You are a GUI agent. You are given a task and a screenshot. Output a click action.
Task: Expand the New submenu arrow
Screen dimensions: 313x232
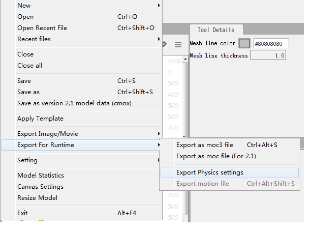coord(159,6)
